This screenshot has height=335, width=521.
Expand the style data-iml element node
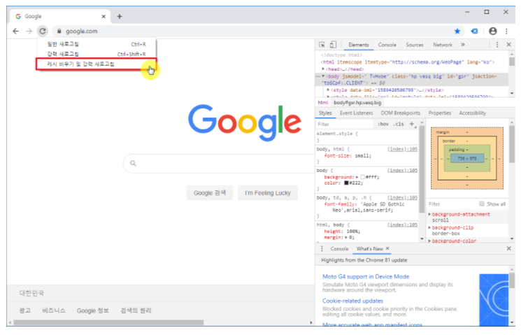[x=328, y=90]
